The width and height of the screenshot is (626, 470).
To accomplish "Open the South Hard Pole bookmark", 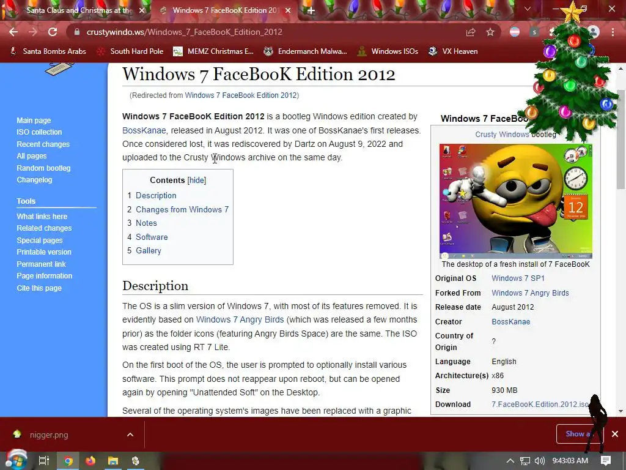I will click(x=130, y=51).
